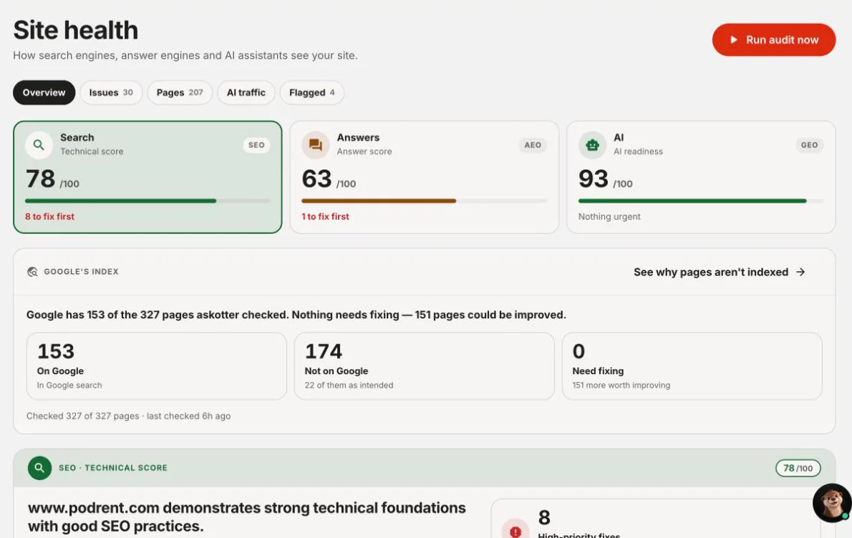Image resolution: width=852 pixels, height=538 pixels.
Task: Open the Issues tab
Action: point(111,92)
